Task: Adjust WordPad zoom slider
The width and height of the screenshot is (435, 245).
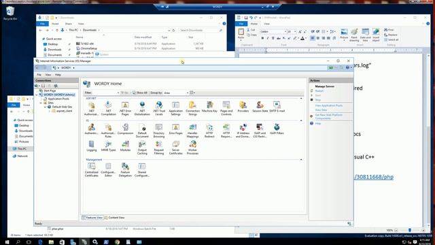Action: click(x=410, y=230)
